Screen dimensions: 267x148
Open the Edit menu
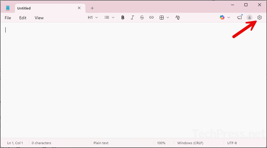[x=23, y=18]
